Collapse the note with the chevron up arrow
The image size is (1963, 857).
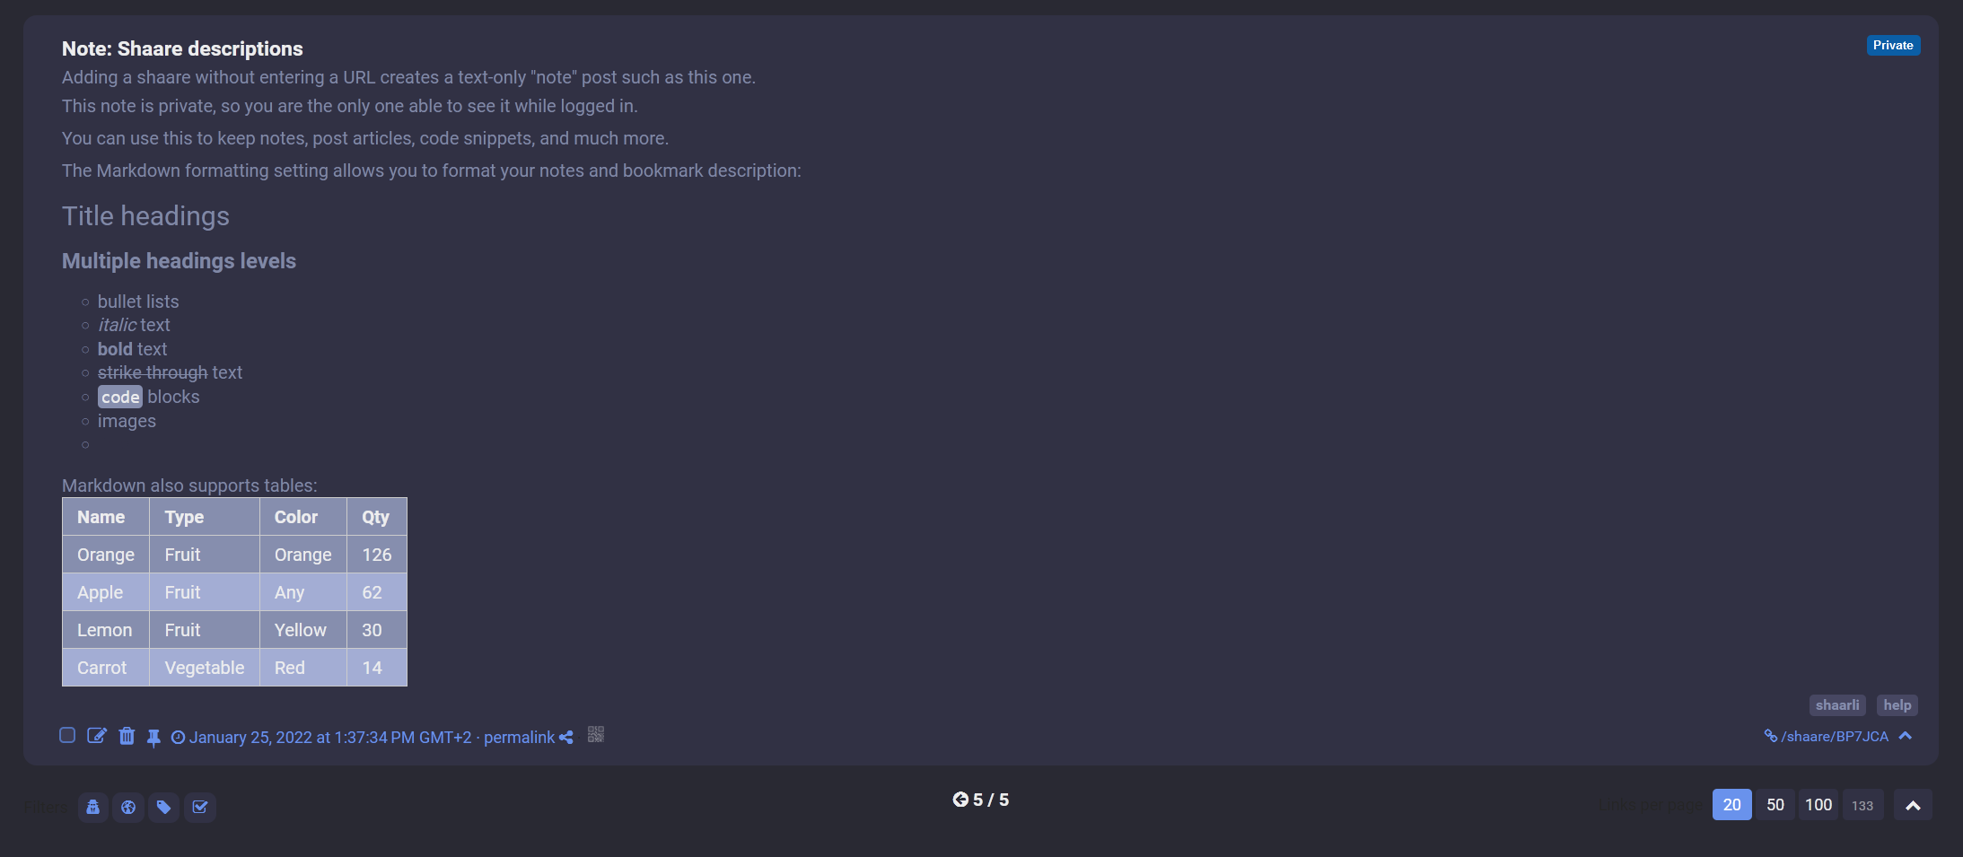coord(1906,736)
